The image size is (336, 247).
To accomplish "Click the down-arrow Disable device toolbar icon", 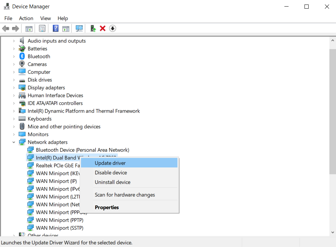I will (113, 28).
